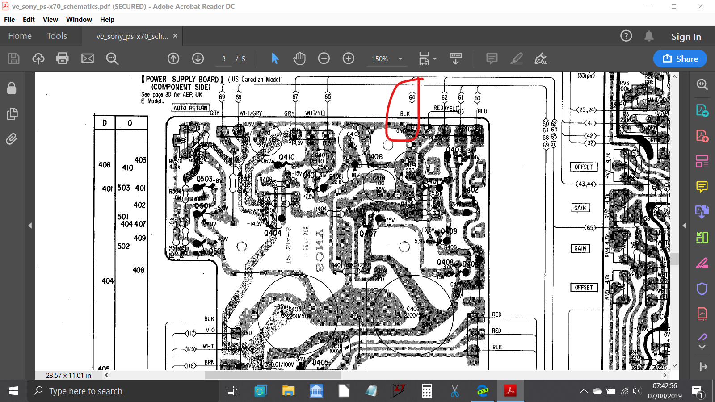Switch to the Home tab
The image size is (715, 402).
(20, 36)
